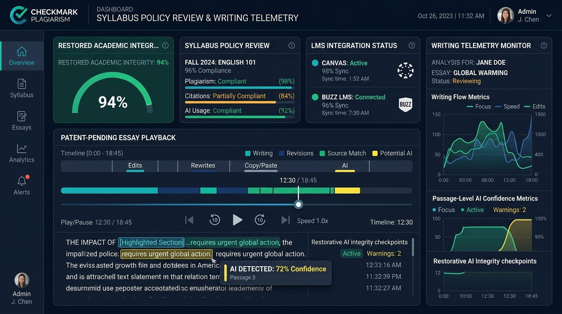Skip to the end of the essay playback

[285, 220]
